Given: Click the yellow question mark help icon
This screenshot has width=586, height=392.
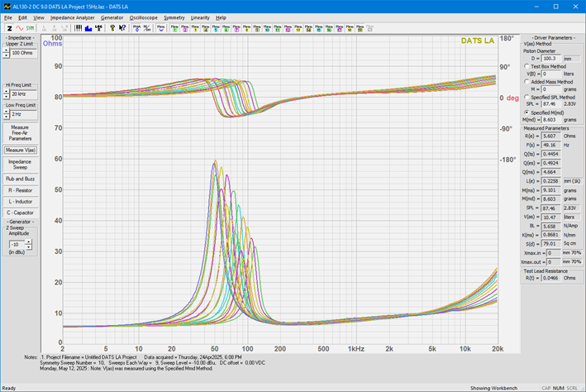Looking at the screenshot, I should tap(112, 28).
